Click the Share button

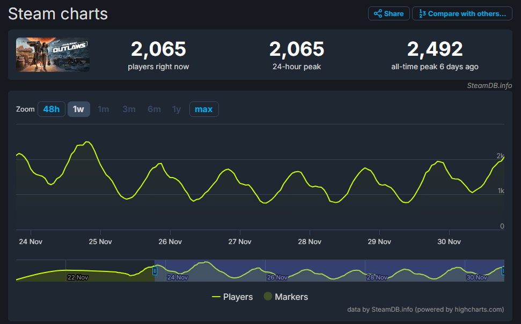click(x=389, y=13)
